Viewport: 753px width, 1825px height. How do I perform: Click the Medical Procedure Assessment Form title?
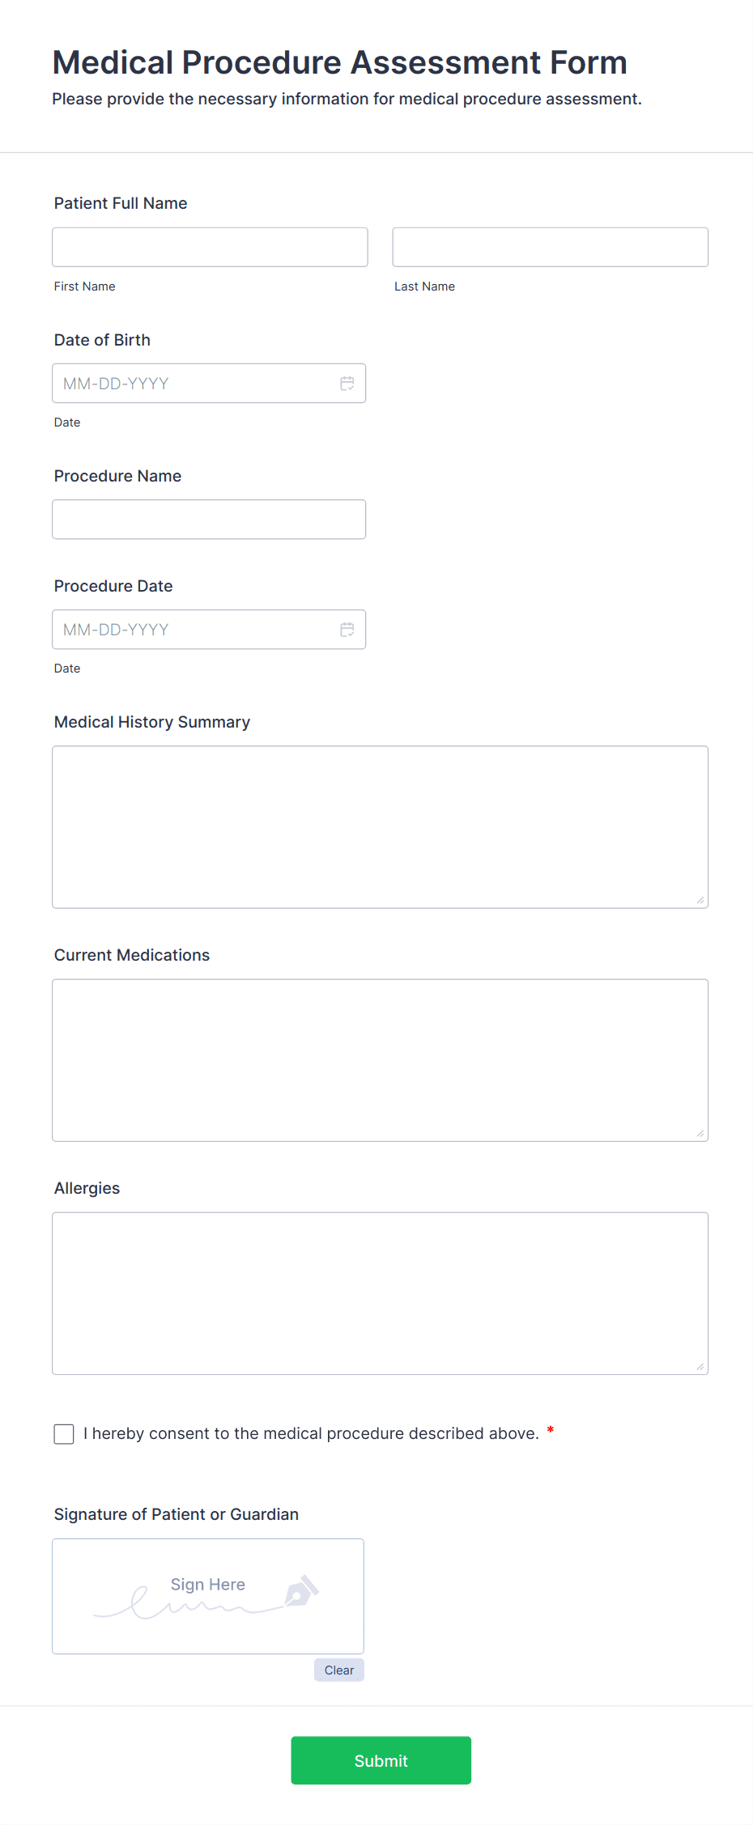pos(339,62)
